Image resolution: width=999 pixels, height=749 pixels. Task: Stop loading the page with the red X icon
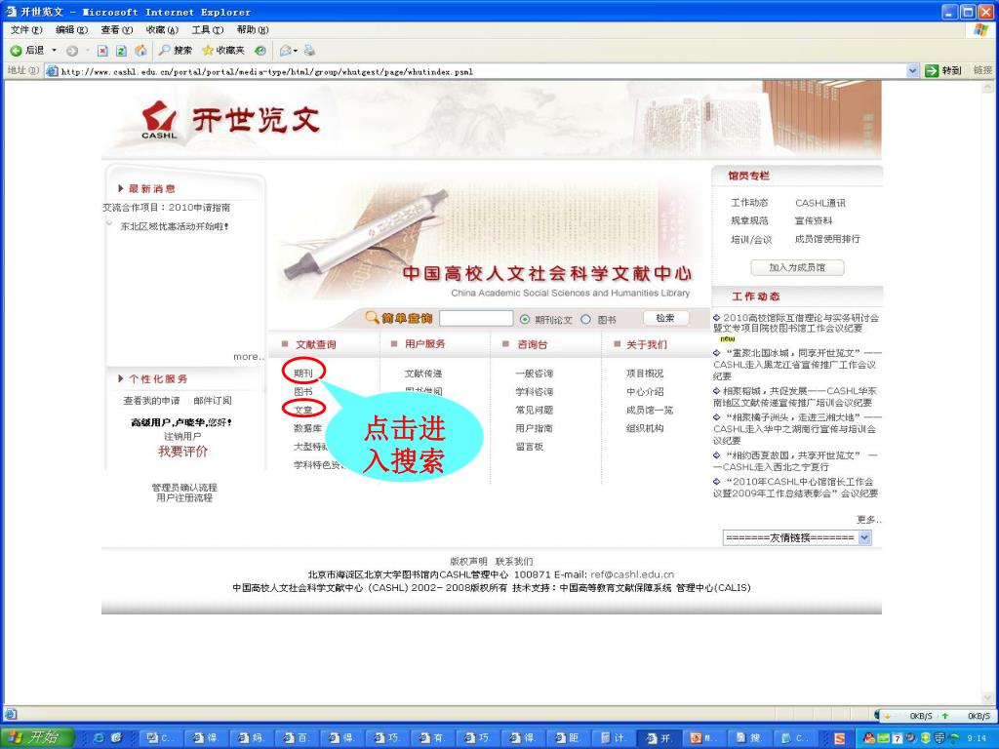(101, 51)
